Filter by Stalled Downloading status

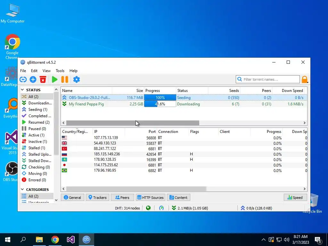[x=37, y=161]
